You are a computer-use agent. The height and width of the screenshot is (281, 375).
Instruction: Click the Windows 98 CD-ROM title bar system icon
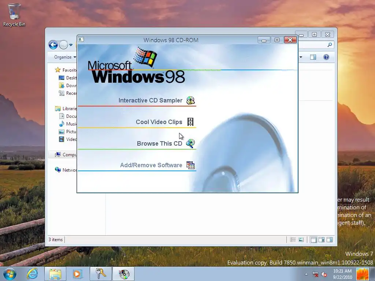coord(81,40)
